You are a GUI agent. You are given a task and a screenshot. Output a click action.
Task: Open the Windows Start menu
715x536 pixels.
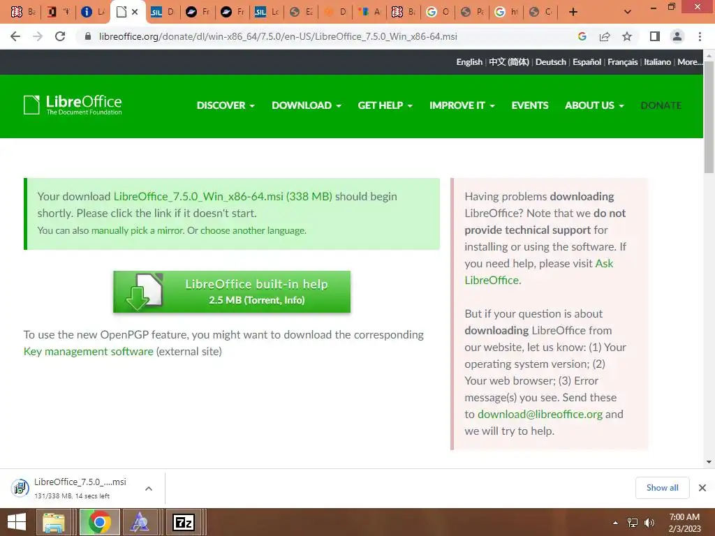(17, 522)
